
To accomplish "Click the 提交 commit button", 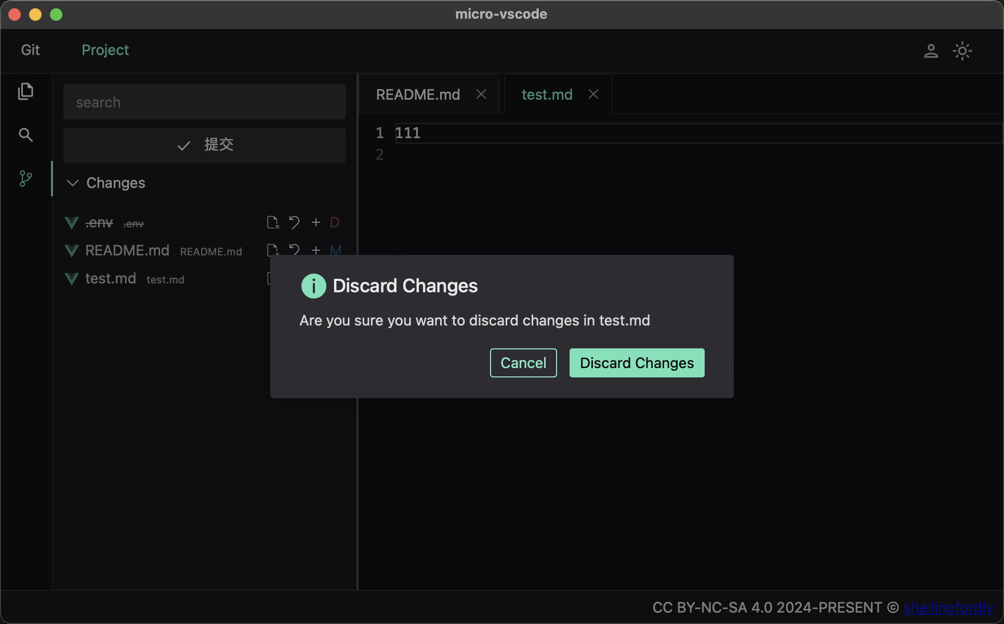I will (x=205, y=145).
